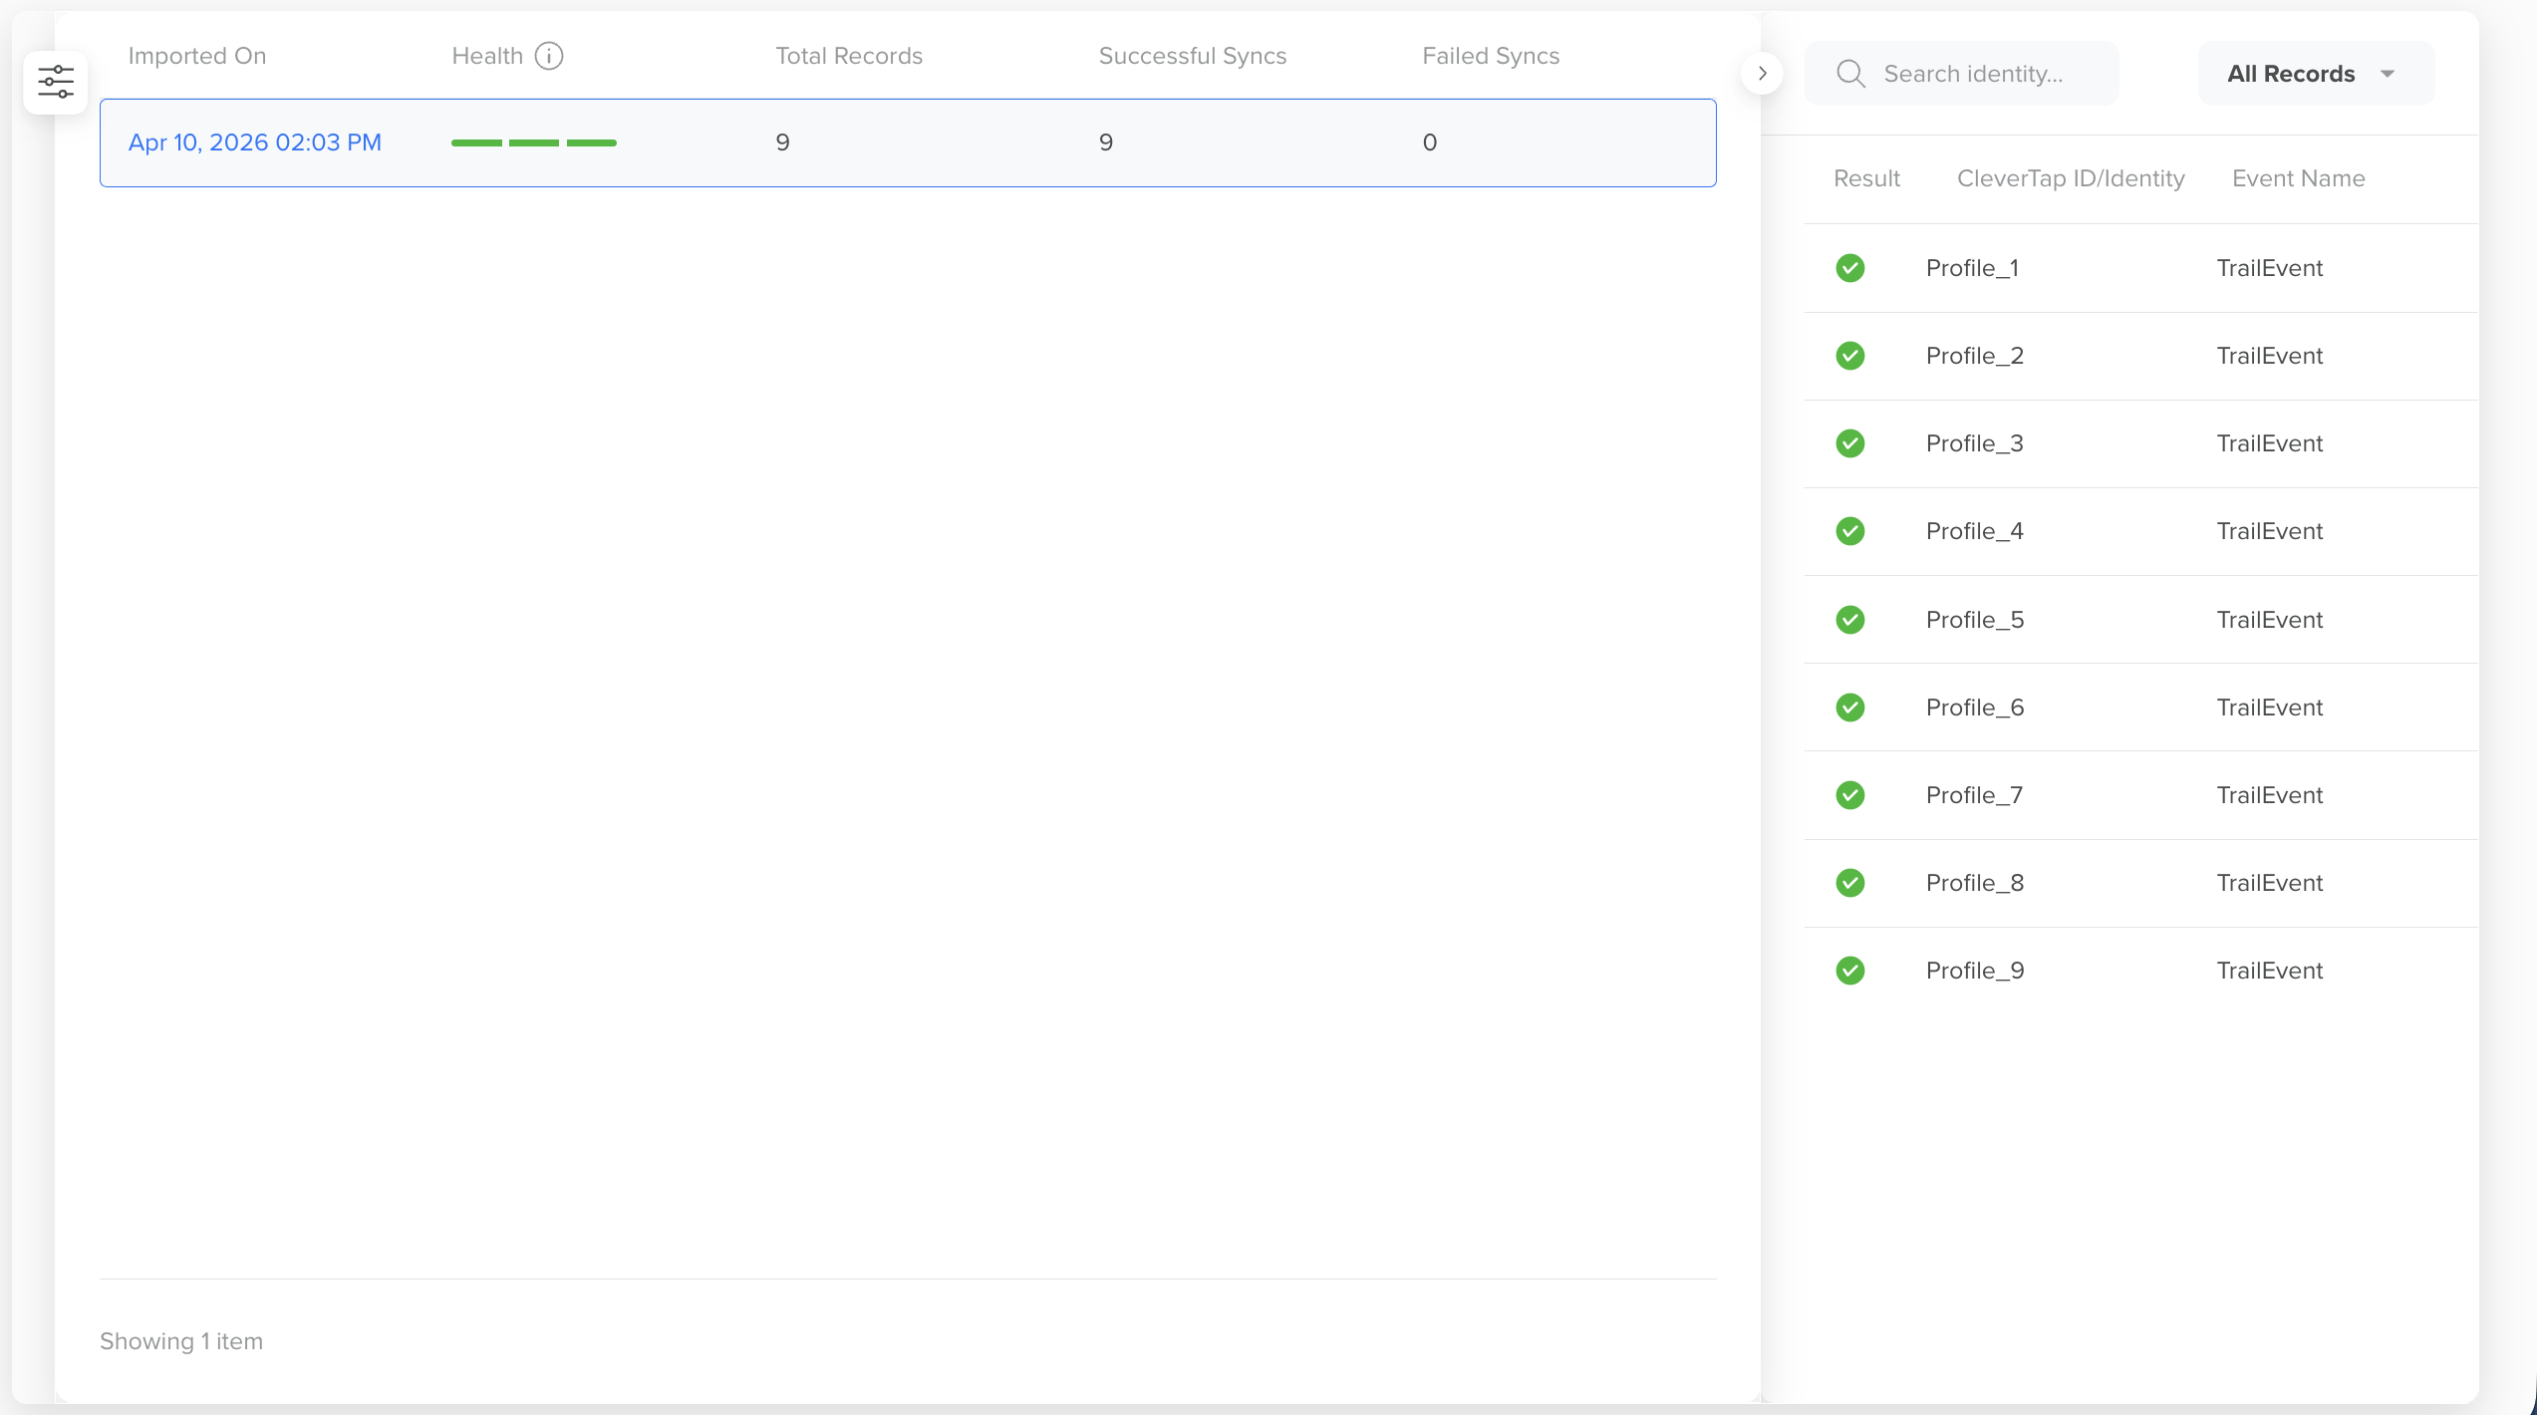The width and height of the screenshot is (2537, 1415).
Task: Click the Failed Syncs column header
Action: tap(1491, 56)
